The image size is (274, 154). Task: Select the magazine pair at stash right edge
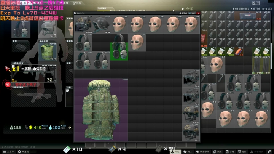261,65
